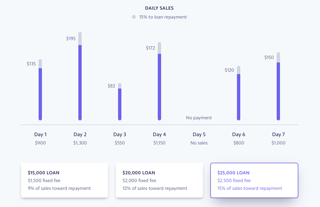This screenshot has height=207, width=320.
Task: Click the 15% to loan repayment legend text
Action: 163,17
